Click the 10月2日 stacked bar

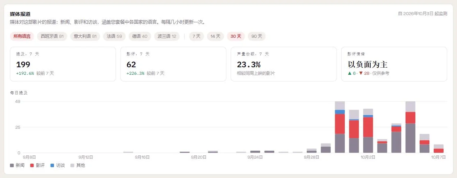368,131
